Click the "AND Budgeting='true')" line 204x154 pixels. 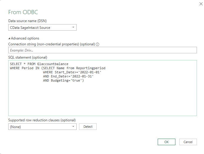pos(63,80)
